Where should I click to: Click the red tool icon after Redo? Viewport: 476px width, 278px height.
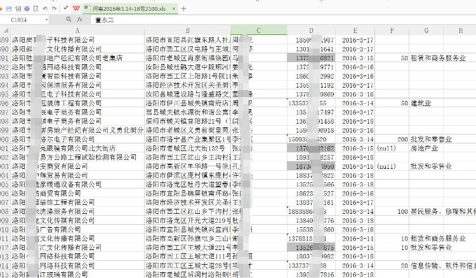click(65, 8)
